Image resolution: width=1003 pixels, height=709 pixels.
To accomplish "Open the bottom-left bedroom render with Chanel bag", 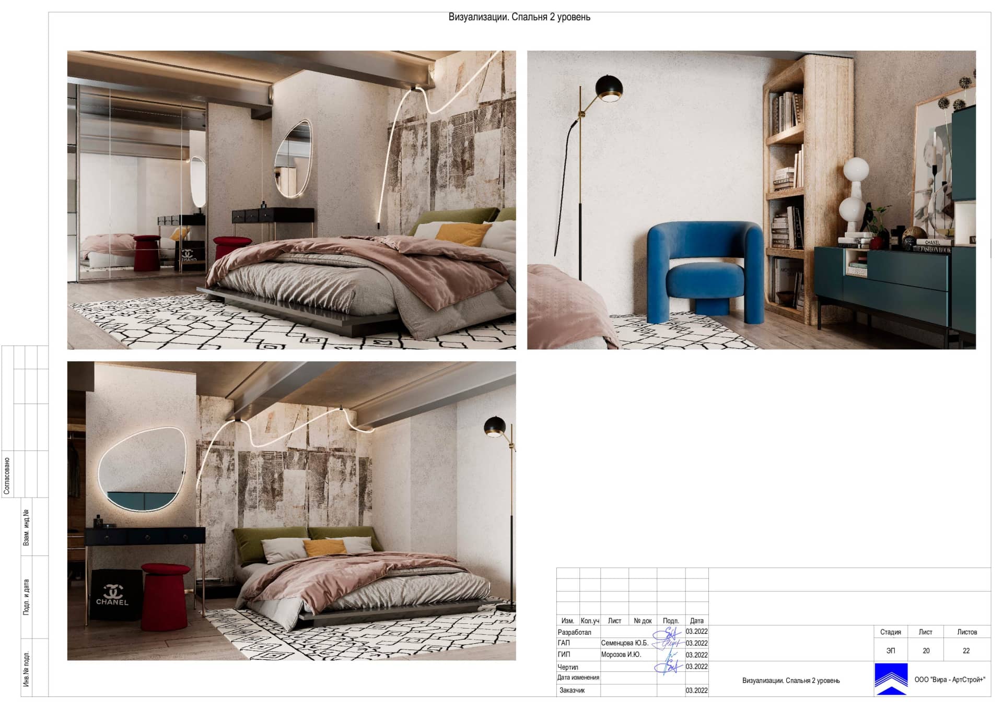I will [x=291, y=511].
